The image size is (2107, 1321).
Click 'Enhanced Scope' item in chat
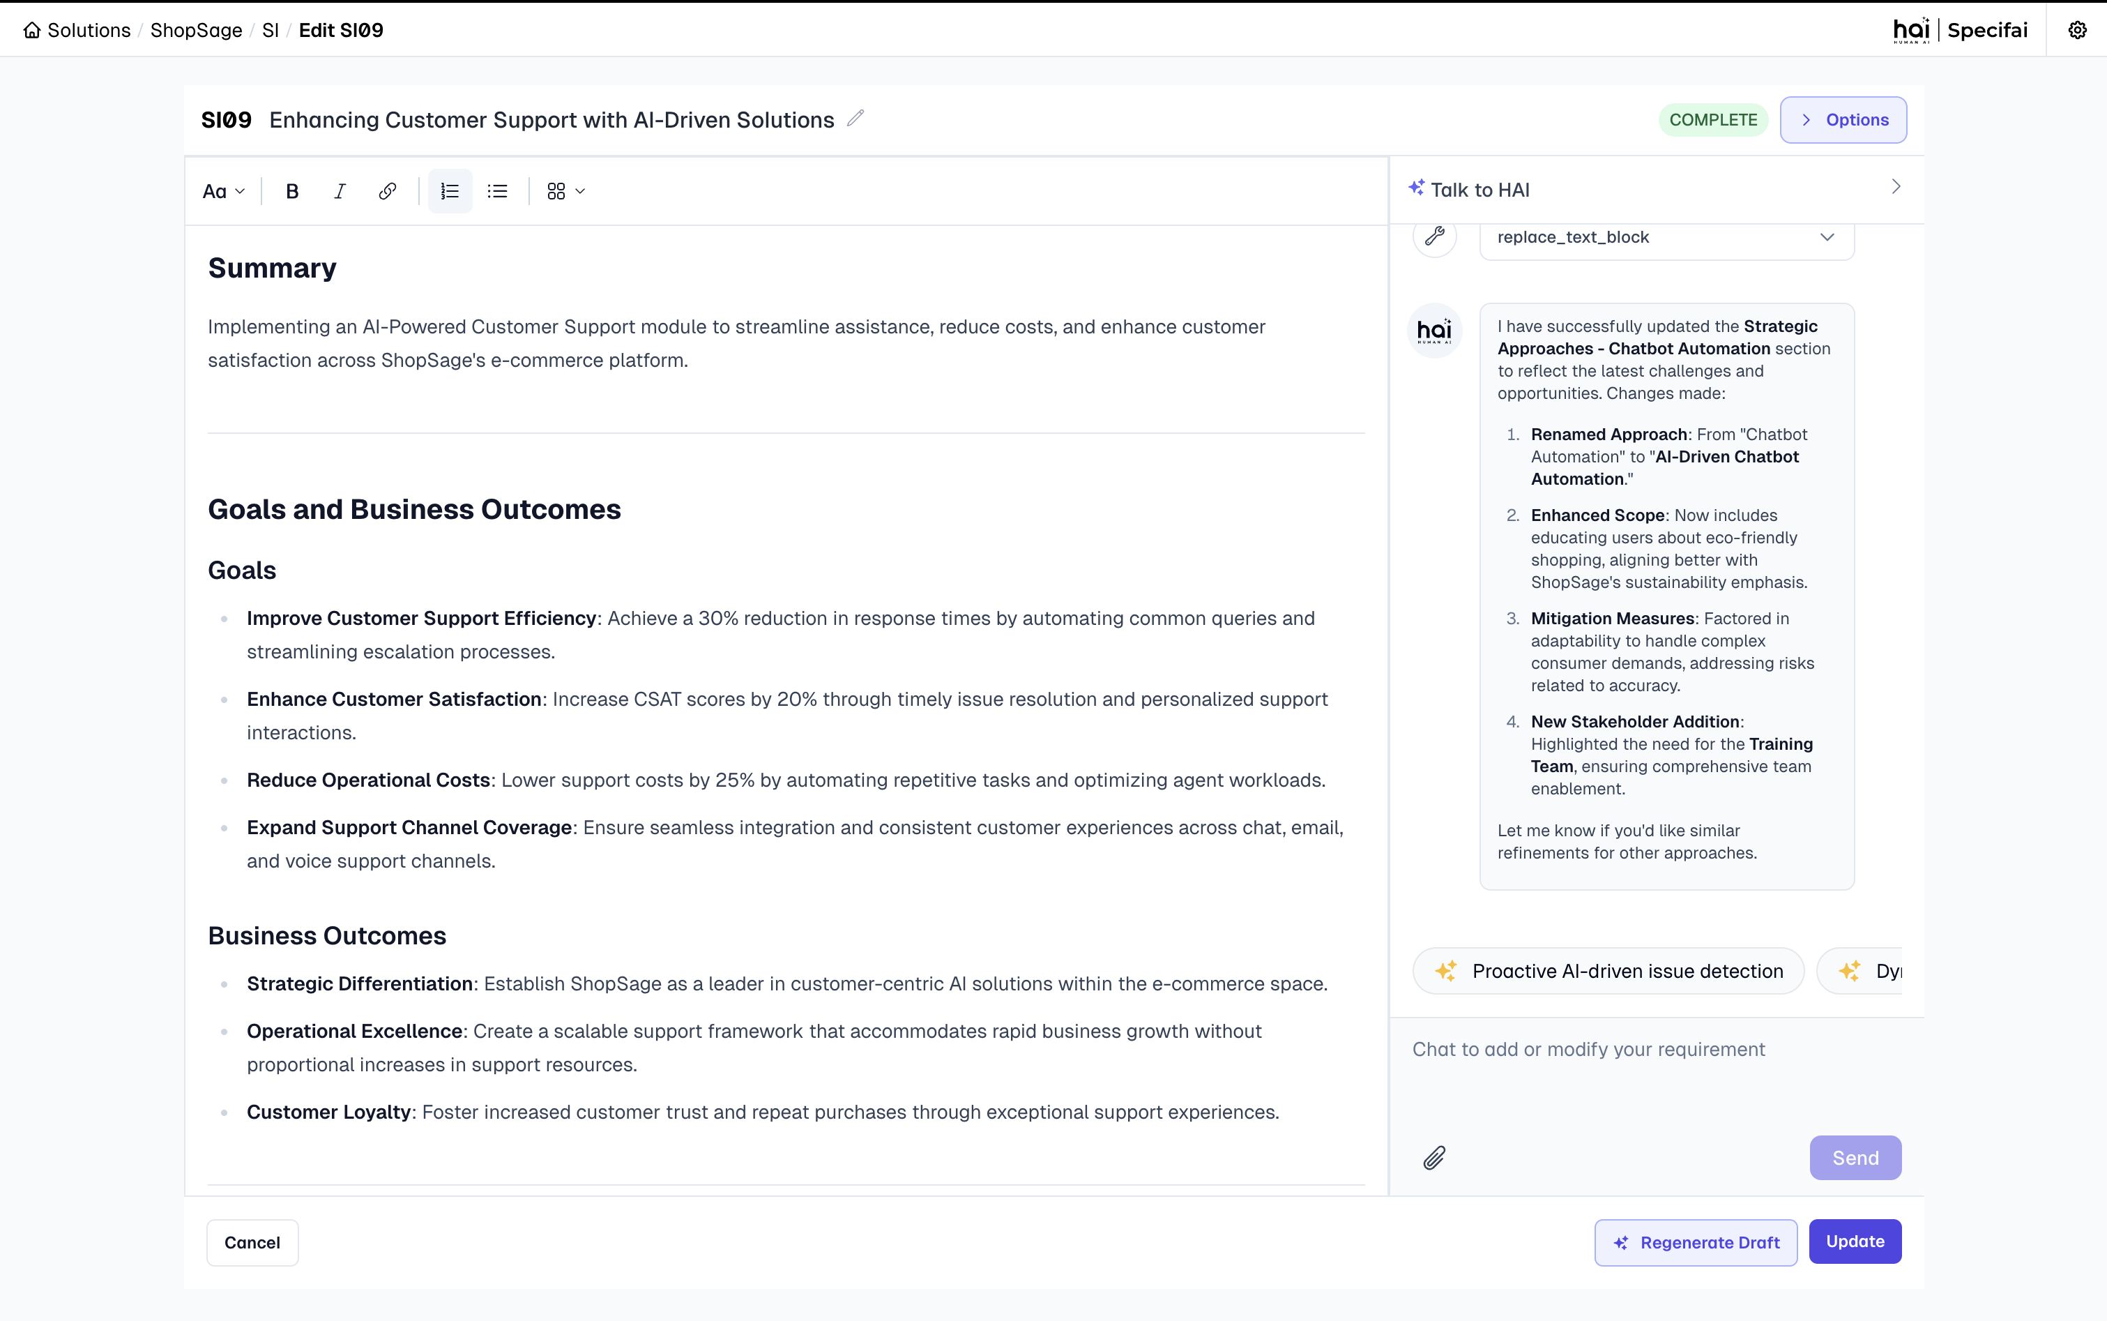coord(1598,515)
